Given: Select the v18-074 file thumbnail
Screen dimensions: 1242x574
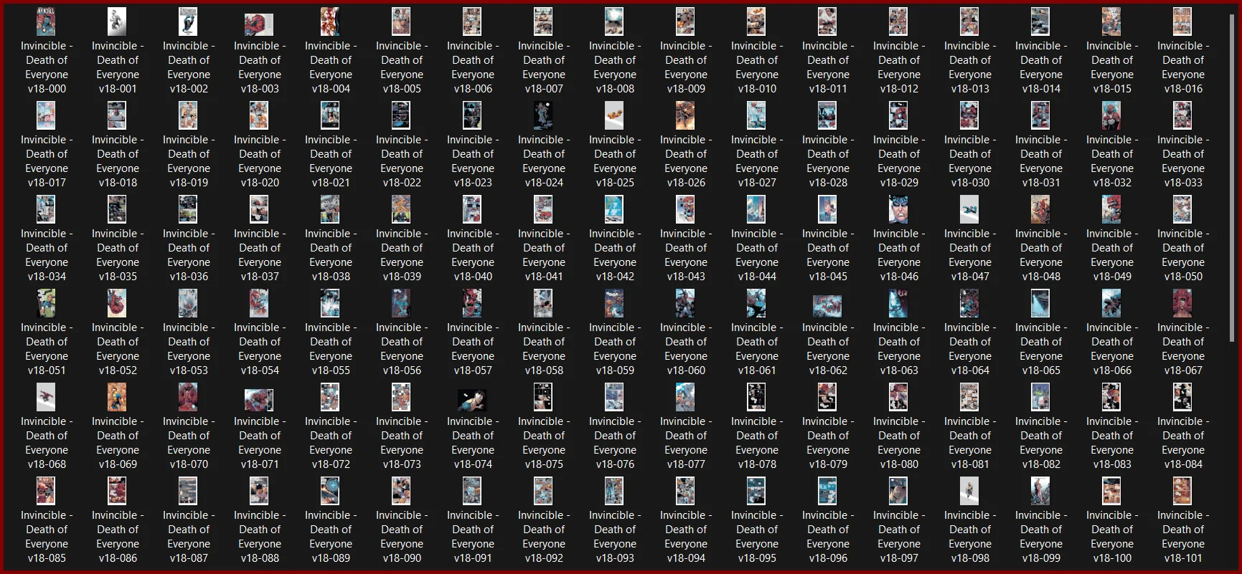Looking at the screenshot, I should click(472, 400).
